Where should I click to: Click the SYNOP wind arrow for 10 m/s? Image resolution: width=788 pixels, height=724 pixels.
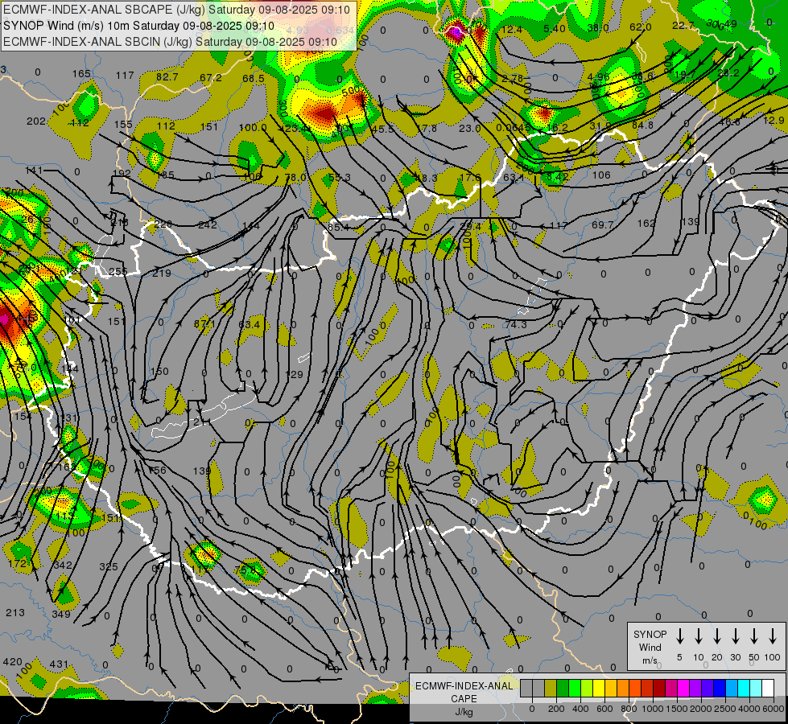tap(698, 636)
